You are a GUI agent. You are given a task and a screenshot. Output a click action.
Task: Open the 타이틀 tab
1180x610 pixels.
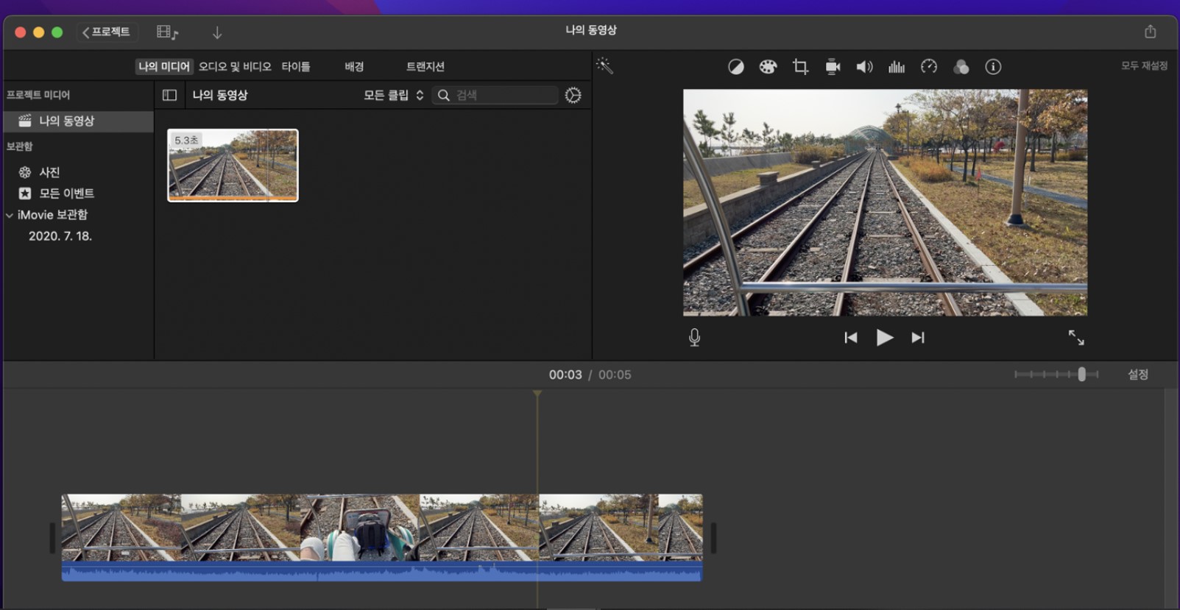pos(296,66)
